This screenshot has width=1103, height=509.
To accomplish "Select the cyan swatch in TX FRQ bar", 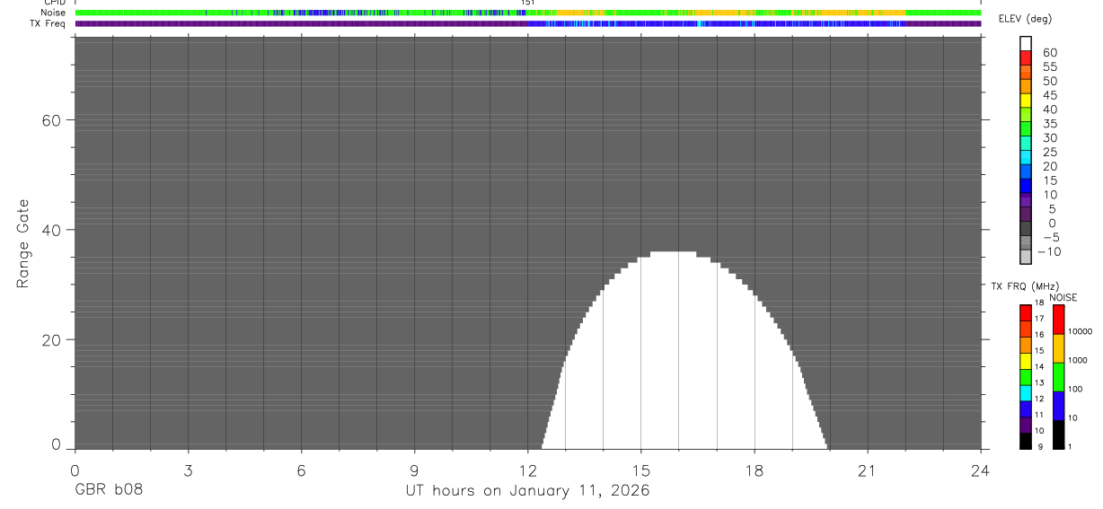I will pos(1026,392).
